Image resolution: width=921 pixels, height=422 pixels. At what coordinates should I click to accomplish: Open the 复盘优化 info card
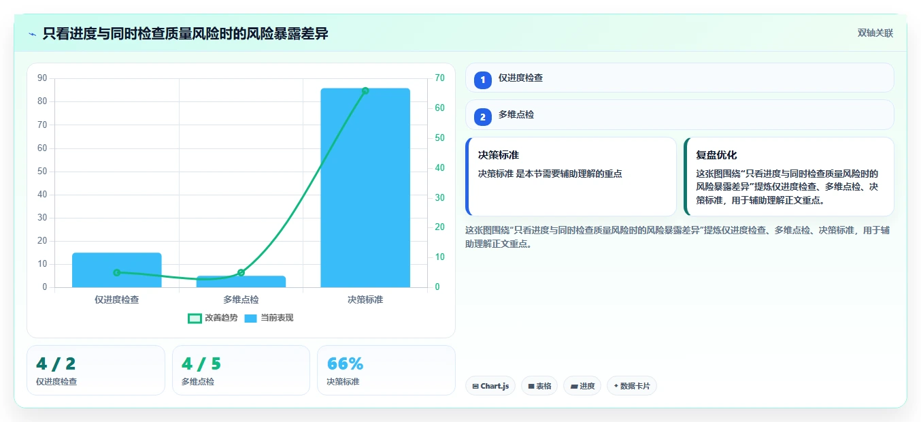coord(789,176)
